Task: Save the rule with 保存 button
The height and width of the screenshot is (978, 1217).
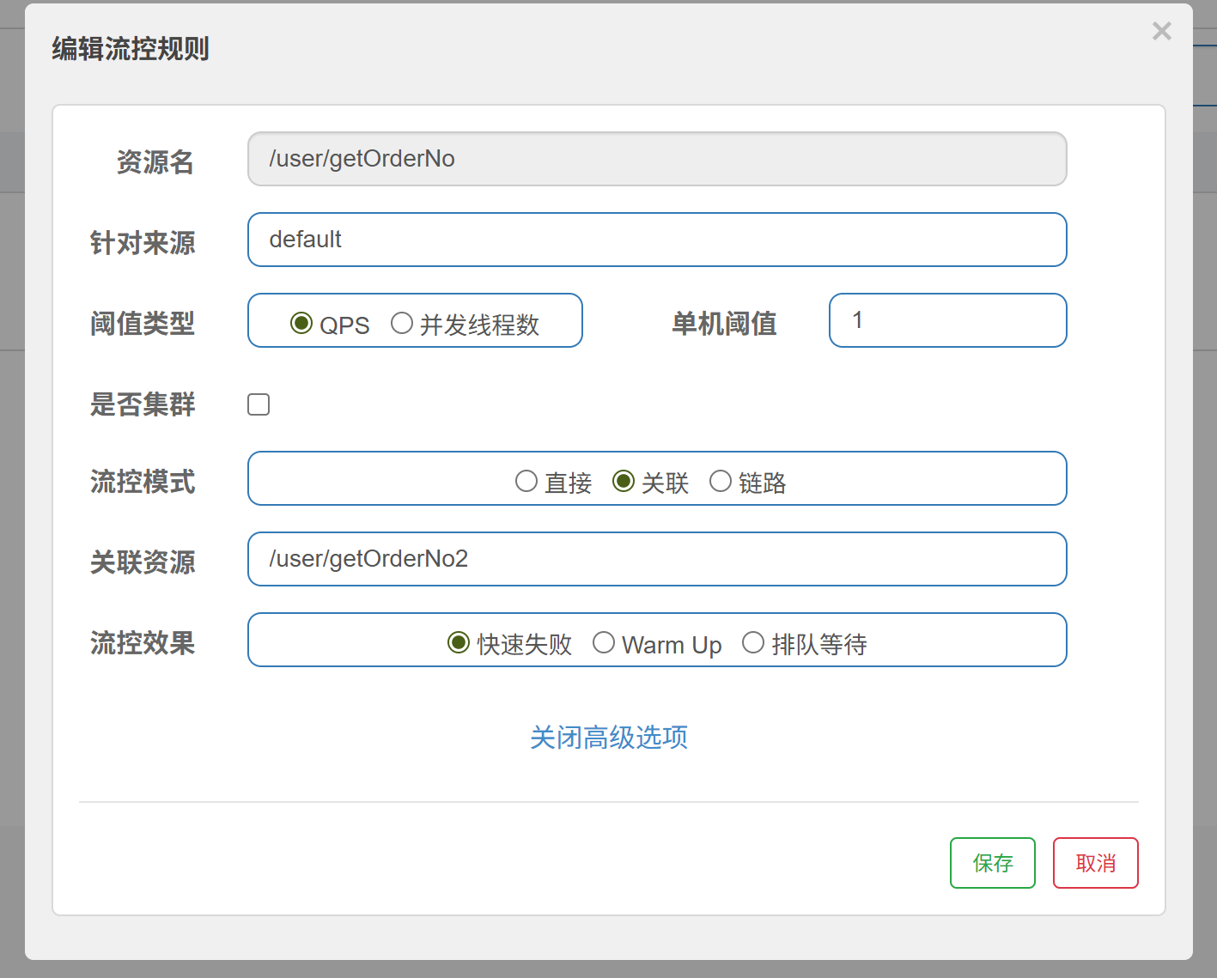Action: tap(993, 863)
